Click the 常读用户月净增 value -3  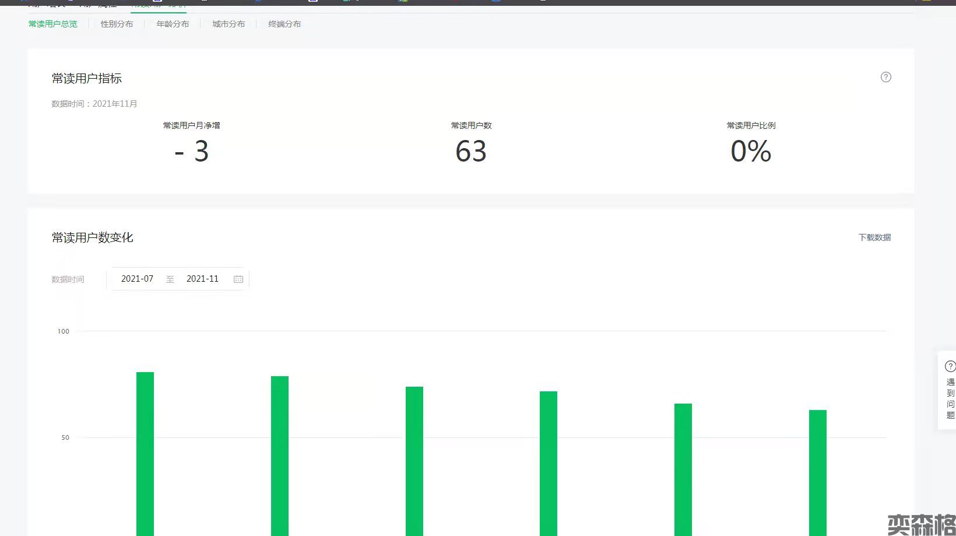tap(192, 152)
